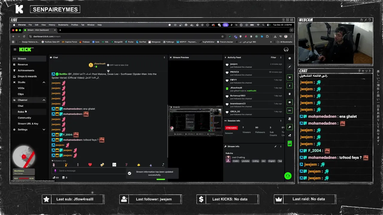Viewport: 383px width, 215px height.
Task: Click the shop icon below message box
Action: click(63, 178)
